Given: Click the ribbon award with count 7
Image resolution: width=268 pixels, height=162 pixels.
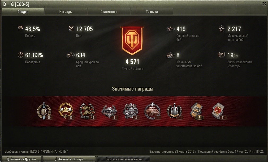Looking at the screenshot, I should (196, 111).
